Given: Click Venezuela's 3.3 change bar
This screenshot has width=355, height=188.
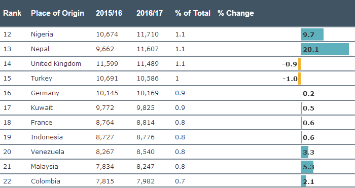Looking at the screenshot, I should 304,152.
